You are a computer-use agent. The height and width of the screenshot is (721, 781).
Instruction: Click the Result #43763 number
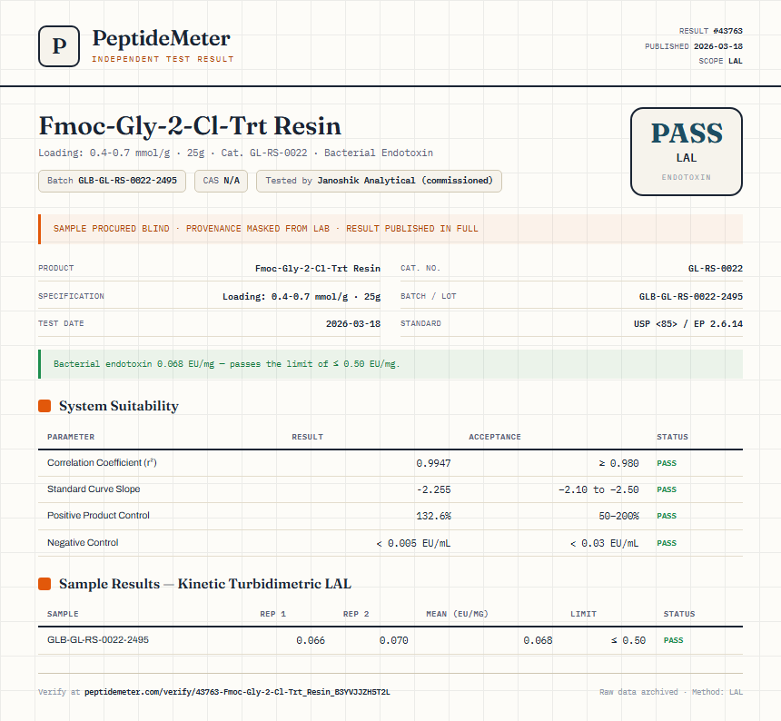click(x=727, y=31)
